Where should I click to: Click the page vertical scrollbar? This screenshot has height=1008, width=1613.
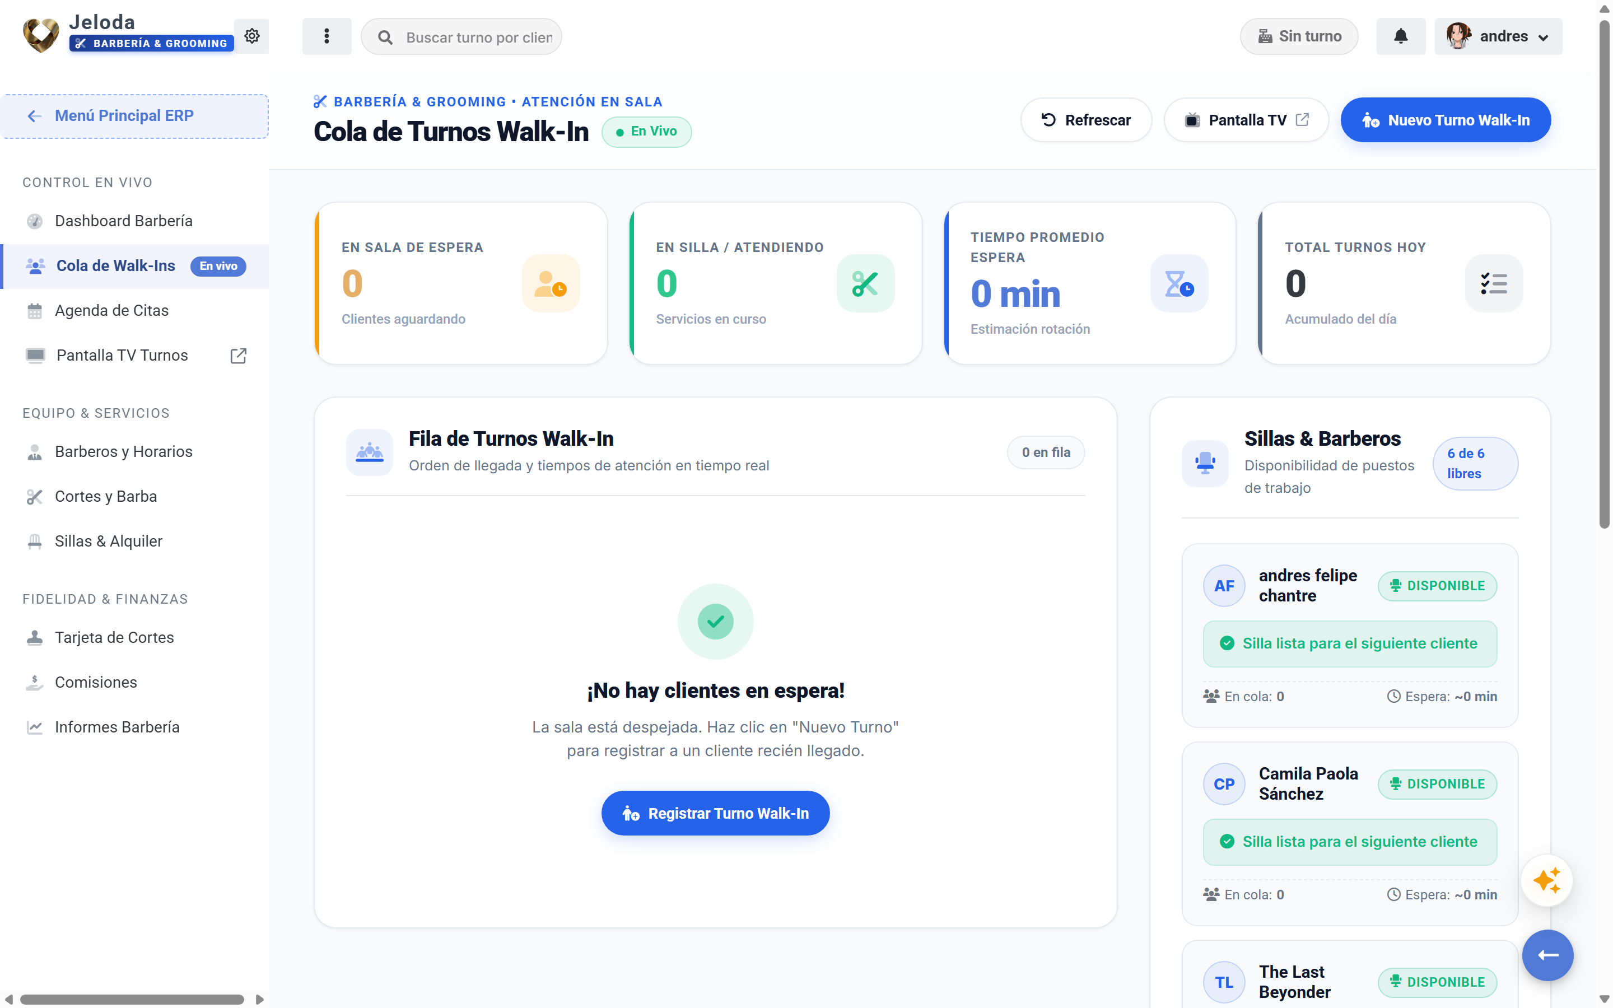pos(1605,273)
